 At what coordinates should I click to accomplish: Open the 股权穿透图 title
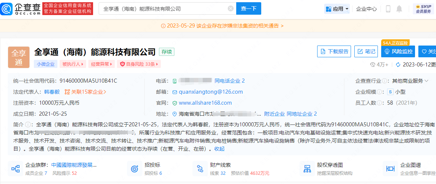[330, 165]
